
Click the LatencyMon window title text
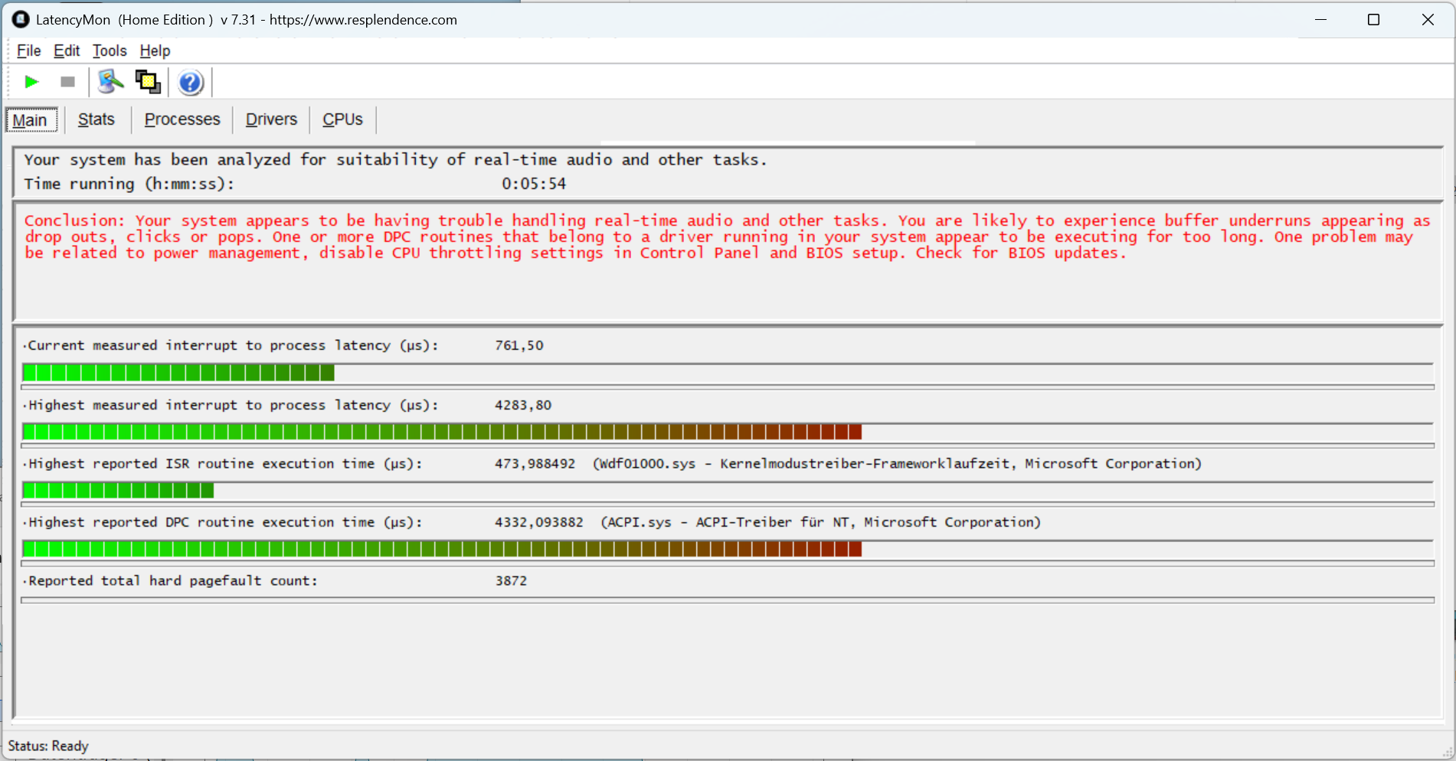pyautogui.click(x=247, y=20)
